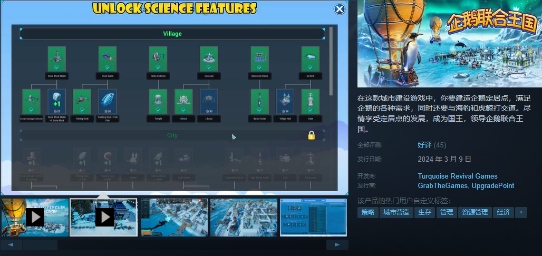Click the 'Carousel' name label
Screen dimensions: 542x256
click(x=209, y=76)
